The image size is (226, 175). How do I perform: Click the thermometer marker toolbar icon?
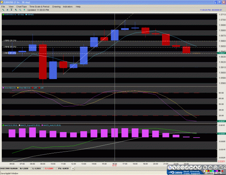tap(12, 10)
